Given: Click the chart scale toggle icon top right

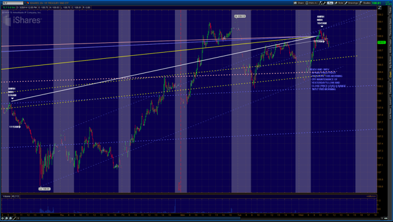Looking at the screenshot, I should tap(379, 7).
